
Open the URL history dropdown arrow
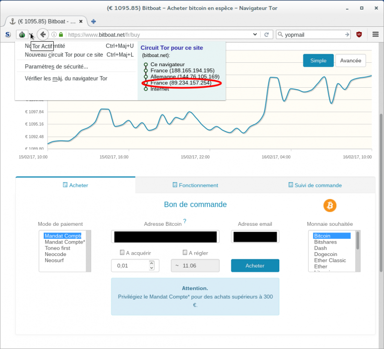pyautogui.click(x=255, y=35)
